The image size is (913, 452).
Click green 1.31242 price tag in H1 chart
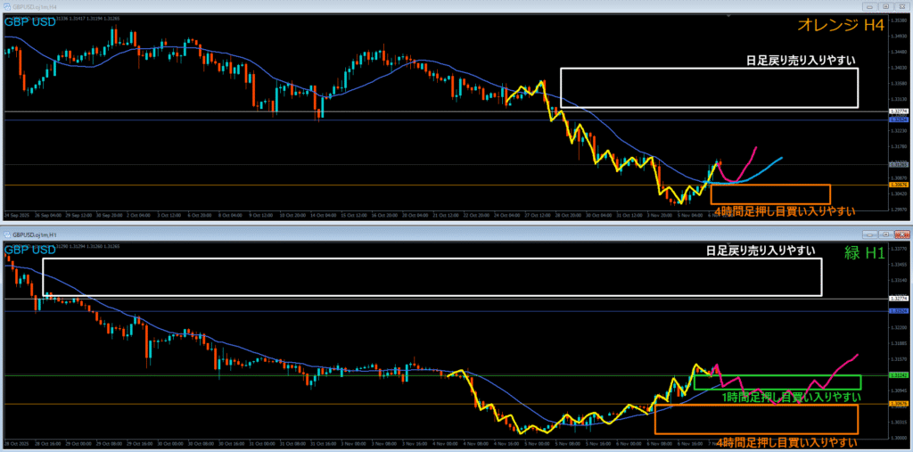(898, 375)
